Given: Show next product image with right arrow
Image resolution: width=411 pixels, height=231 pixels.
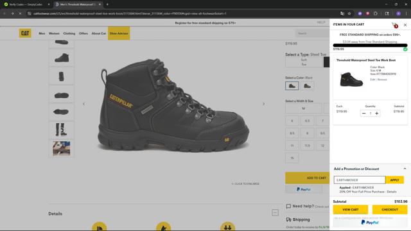Looking at the screenshot, I should [263, 104].
